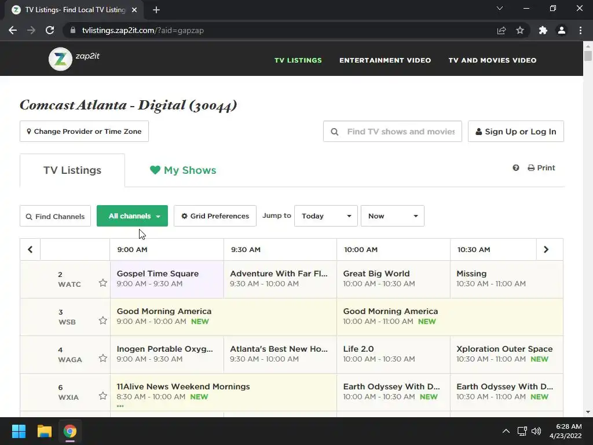Open network status tray icon

tap(522, 431)
